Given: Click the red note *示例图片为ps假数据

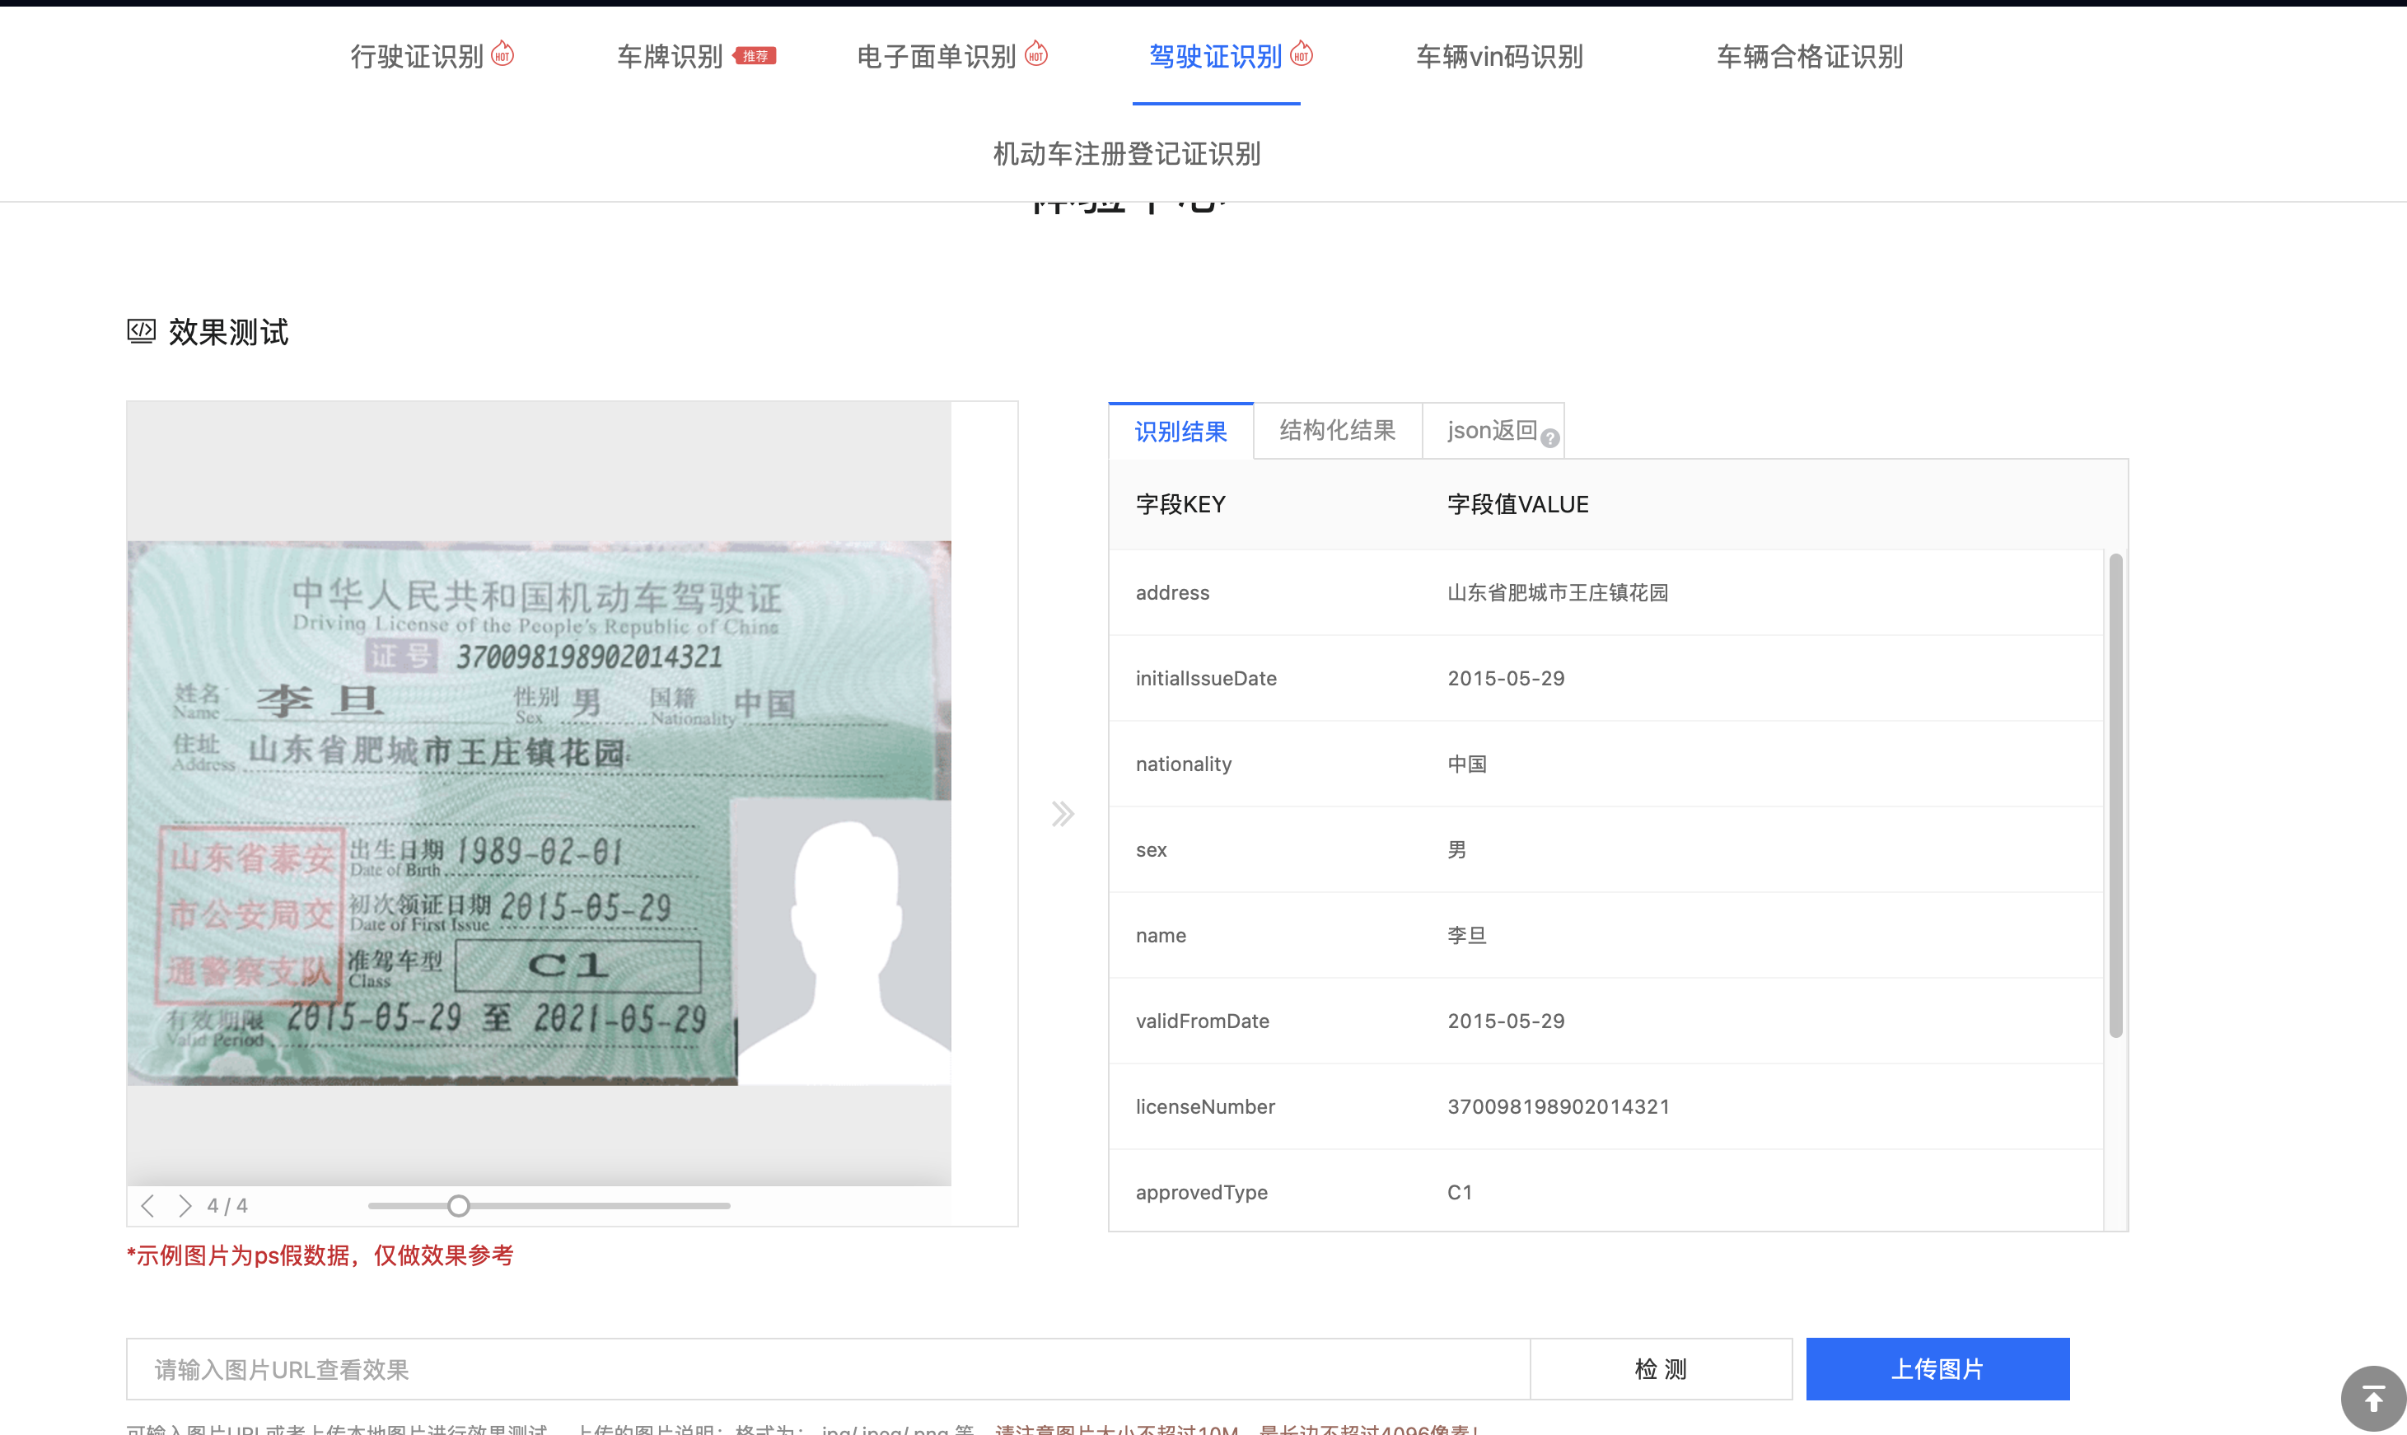Looking at the screenshot, I should (x=320, y=1256).
